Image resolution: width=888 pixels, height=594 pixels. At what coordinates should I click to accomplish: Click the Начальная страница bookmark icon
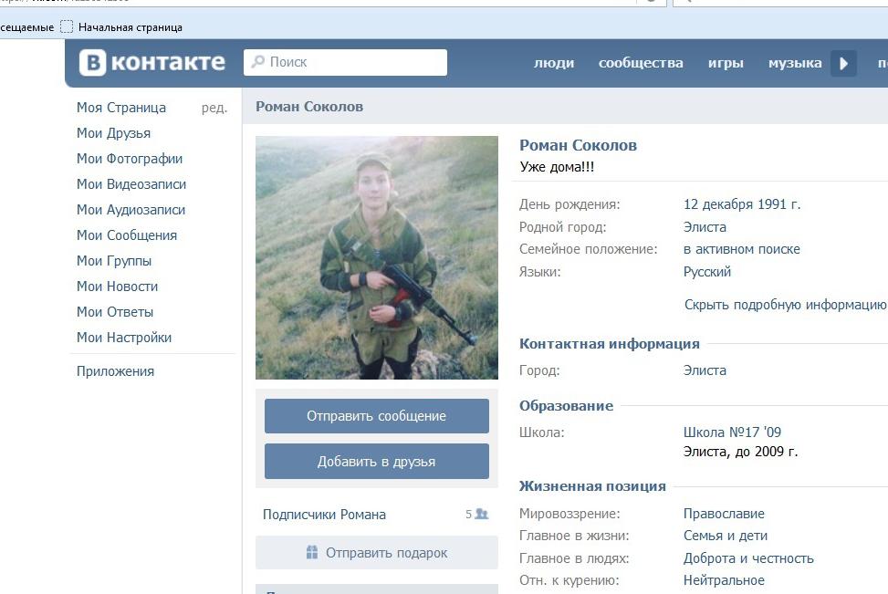click(x=67, y=26)
